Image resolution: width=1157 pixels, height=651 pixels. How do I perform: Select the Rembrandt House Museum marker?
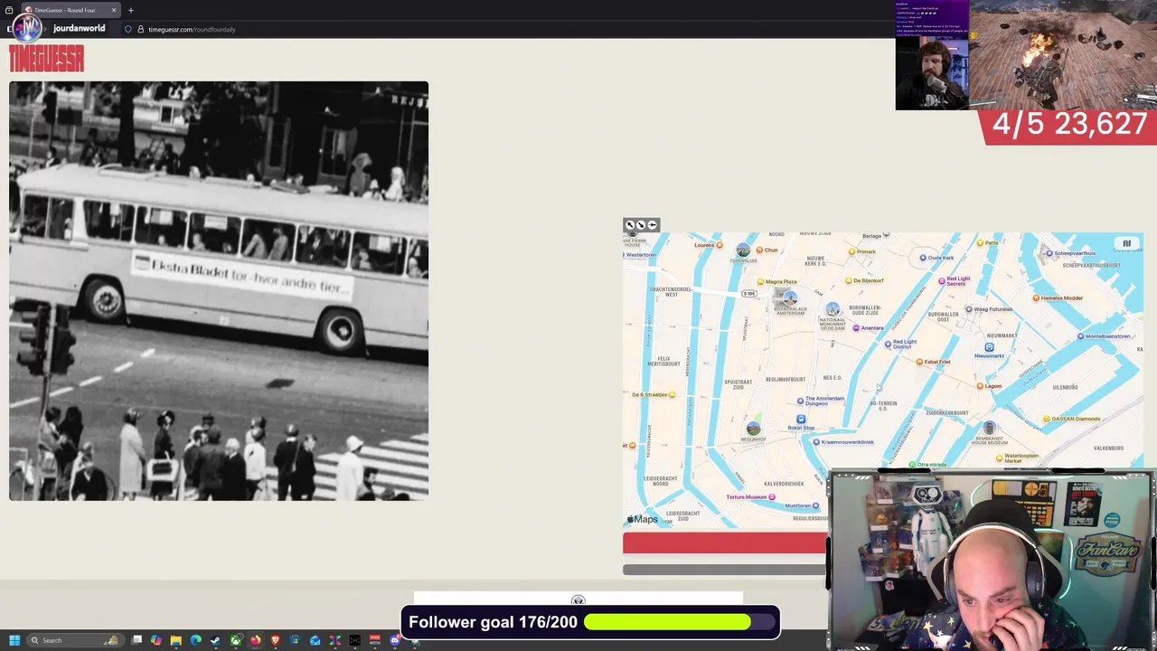coord(989,428)
